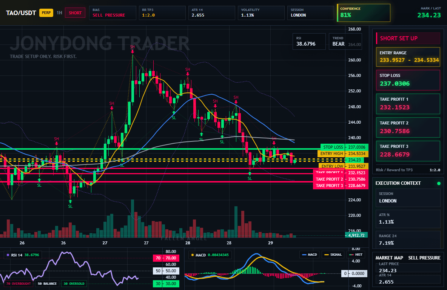Click the red SHORT direction badge
This screenshot has width=447, height=290.
(75, 13)
